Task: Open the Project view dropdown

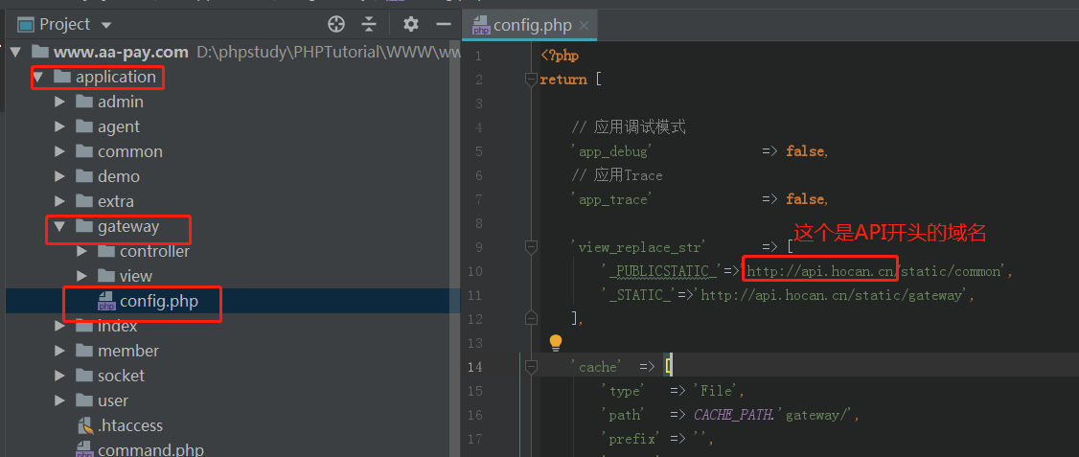Action: click(x=106, y=26)
